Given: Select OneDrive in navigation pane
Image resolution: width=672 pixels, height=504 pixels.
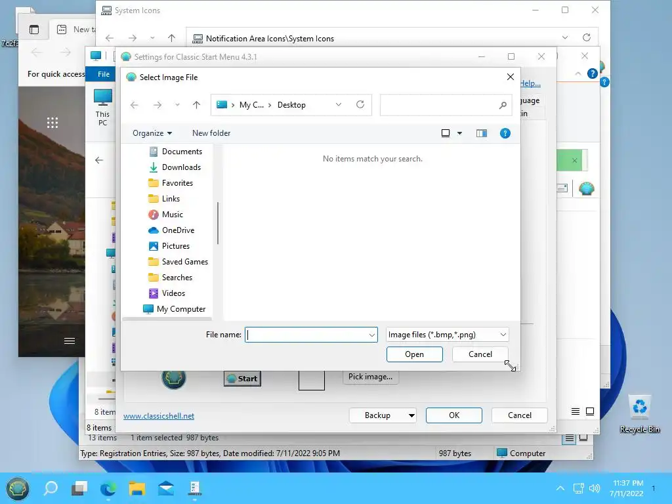Looking at the screenshot, I should coord(171,230).
